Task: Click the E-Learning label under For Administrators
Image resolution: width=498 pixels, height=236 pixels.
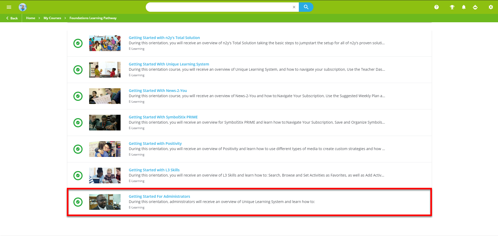Action: click(x=137, y=207)
